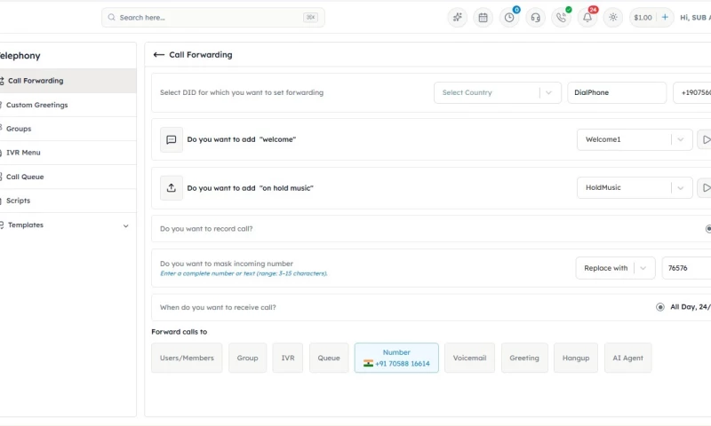The width and height of the screenshot is (711, 426).
Task: Forward calls to IVR
Action: tap(288, 358)
